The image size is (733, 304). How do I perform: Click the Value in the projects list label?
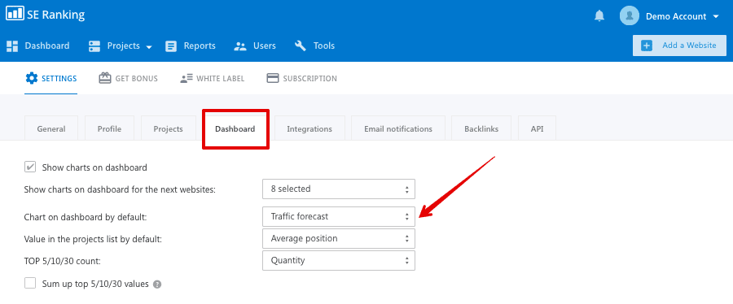click(x=93, y=239)
